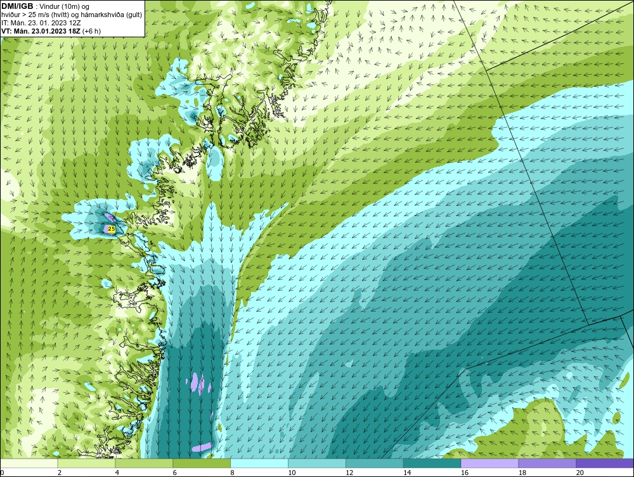Image resolution: width=634 pixels, height=477 pixels.
Task: Click the 12-14 m/s teal legend swatch
Action: 375,463
